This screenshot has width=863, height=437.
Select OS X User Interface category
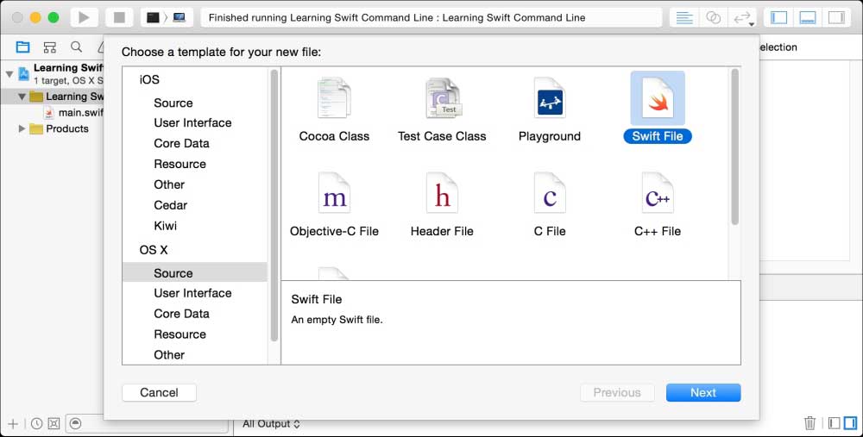point(192,293)
